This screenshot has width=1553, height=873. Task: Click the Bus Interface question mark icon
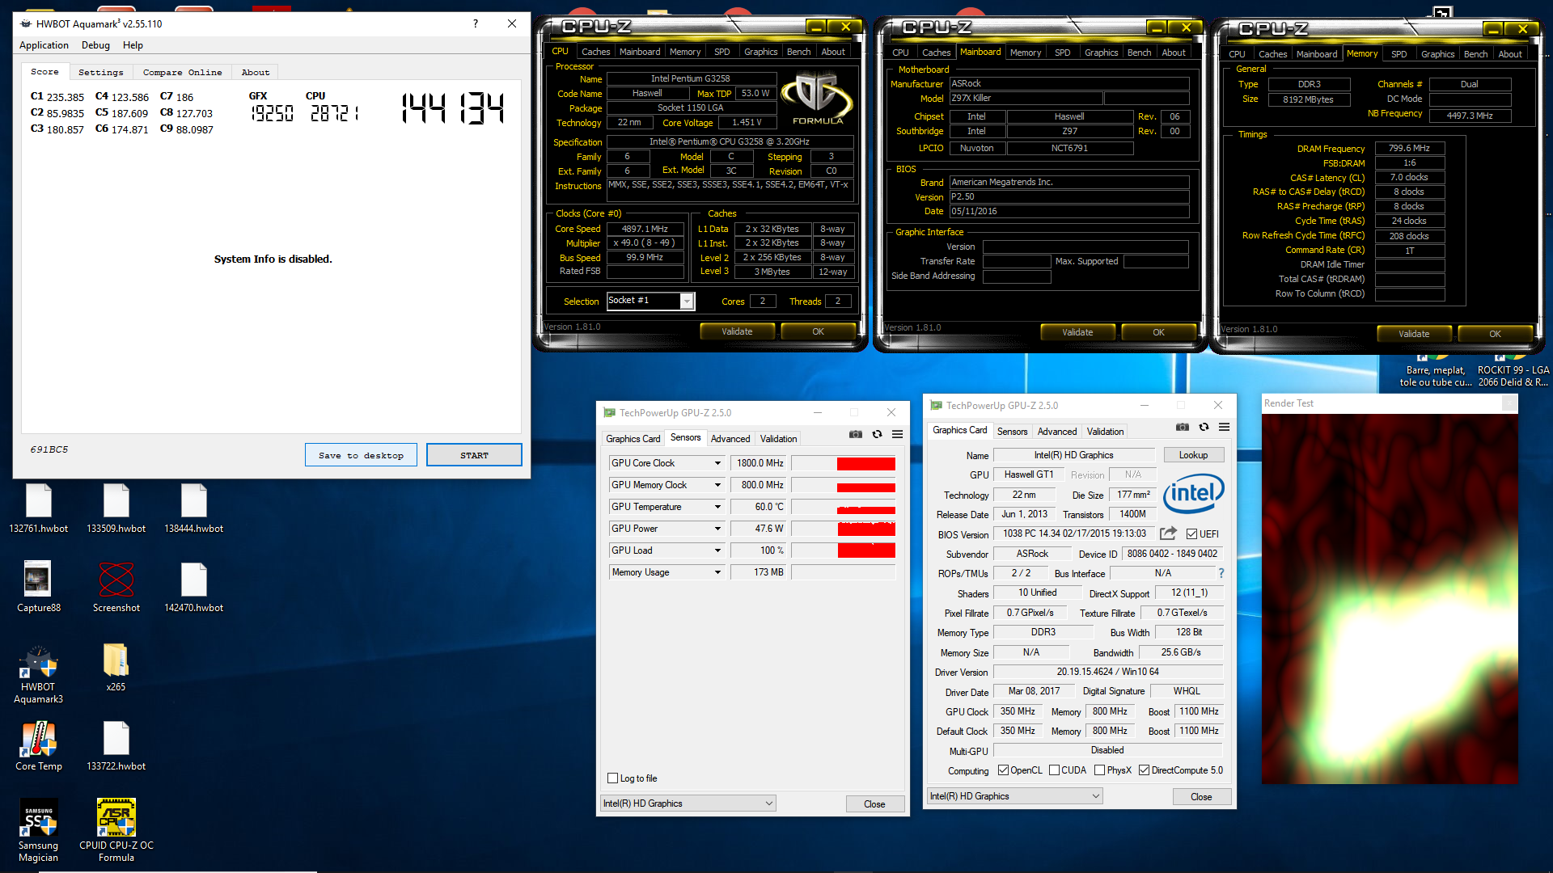point(1221,573)
